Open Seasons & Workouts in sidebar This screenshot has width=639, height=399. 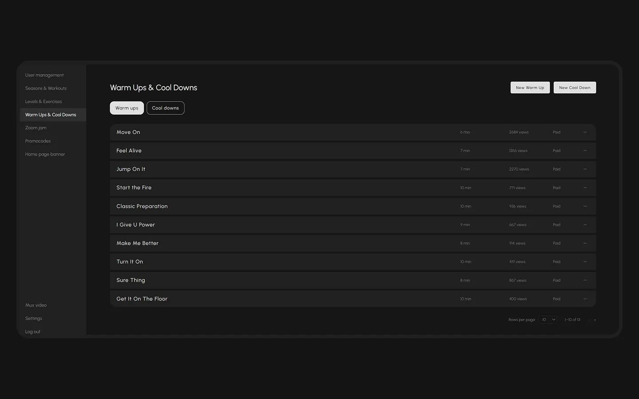coord(46,88)
